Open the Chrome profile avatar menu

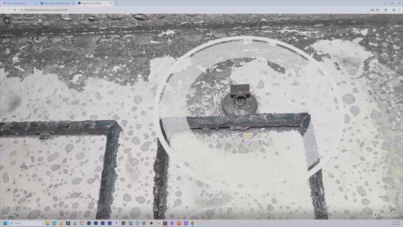click(394, 10)
